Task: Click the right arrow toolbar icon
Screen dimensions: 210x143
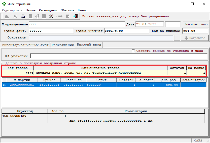Action: click(x=60, y=17)
